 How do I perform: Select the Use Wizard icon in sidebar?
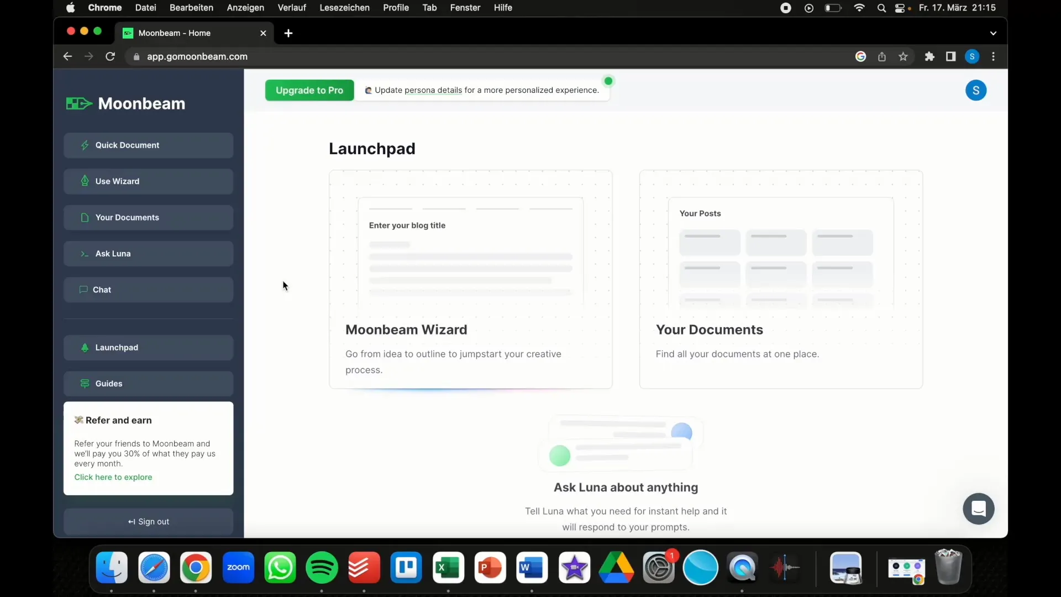(85, 181)
